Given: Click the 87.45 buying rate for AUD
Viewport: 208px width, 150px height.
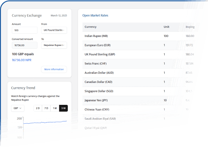Looking at the screenshot, I should (189, 73).
